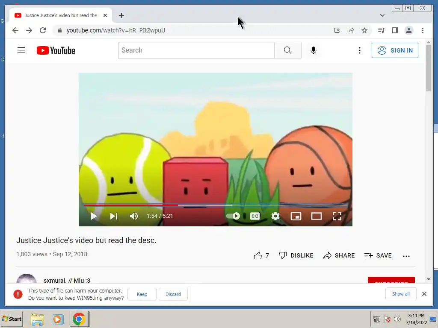Open more actions ellipsis below video

(406, 256)
